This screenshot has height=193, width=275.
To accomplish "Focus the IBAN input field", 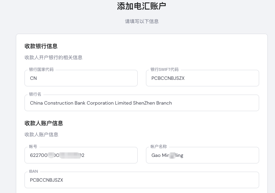I will tap(141, 180).
